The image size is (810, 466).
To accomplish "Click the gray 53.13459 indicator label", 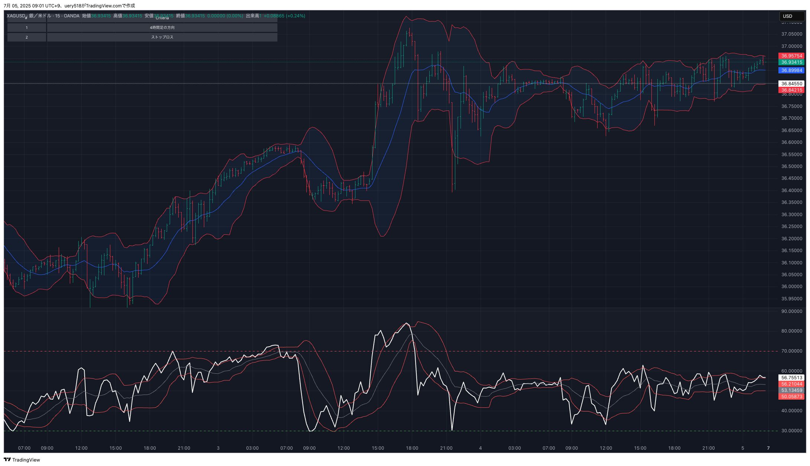I will pos(791,390).
